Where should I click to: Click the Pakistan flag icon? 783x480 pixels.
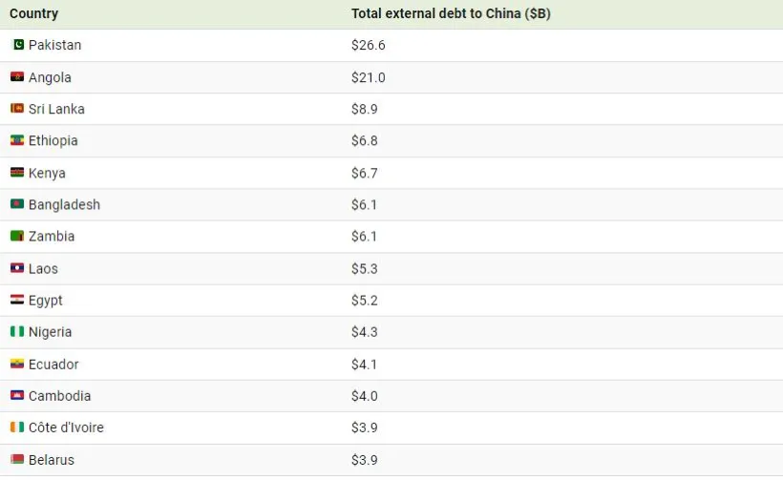(x=17, y=45)
